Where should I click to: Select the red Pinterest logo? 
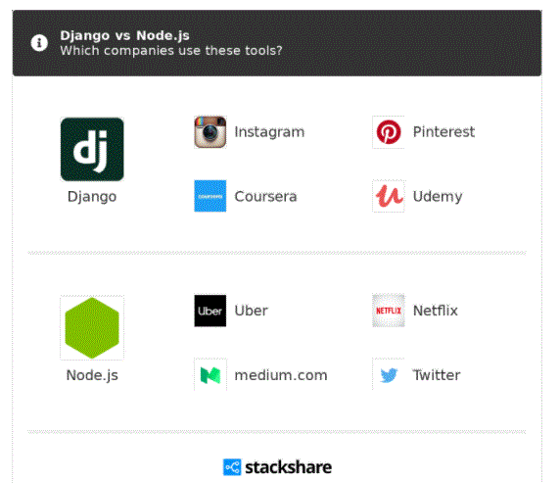[x=389, y=132]
